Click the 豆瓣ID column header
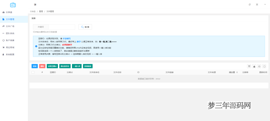The image size is (270, 121). point(53,72)
